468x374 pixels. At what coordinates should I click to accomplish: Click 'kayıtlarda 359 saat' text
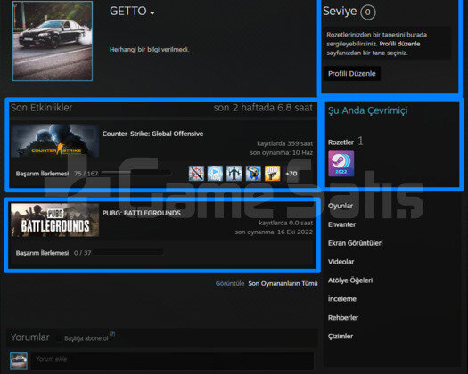click(x=284, y=143)
